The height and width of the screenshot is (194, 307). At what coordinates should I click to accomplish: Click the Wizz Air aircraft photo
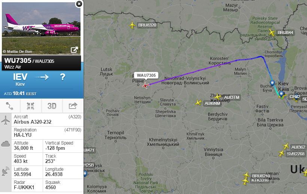point(41,28)
